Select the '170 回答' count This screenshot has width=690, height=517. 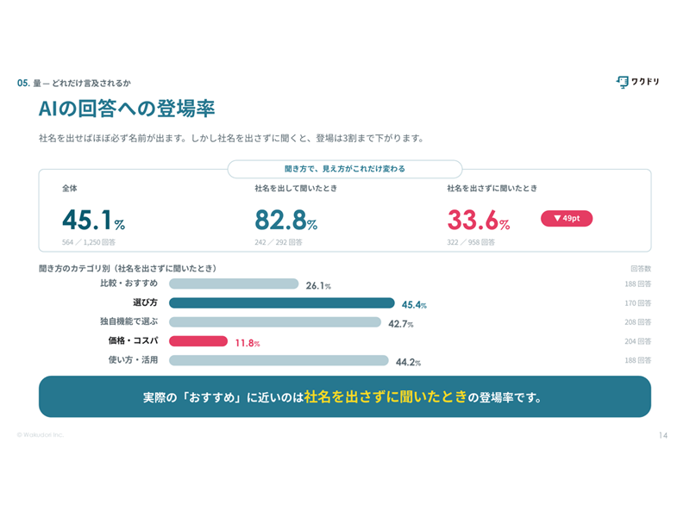point(638,303)
